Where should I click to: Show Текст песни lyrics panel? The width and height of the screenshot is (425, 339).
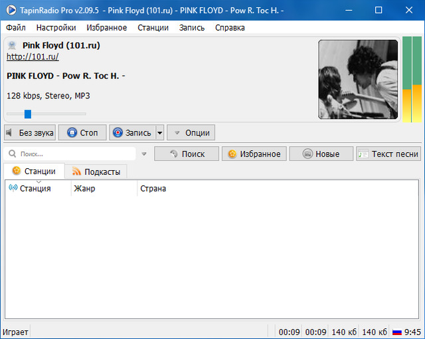coord(388,154)
